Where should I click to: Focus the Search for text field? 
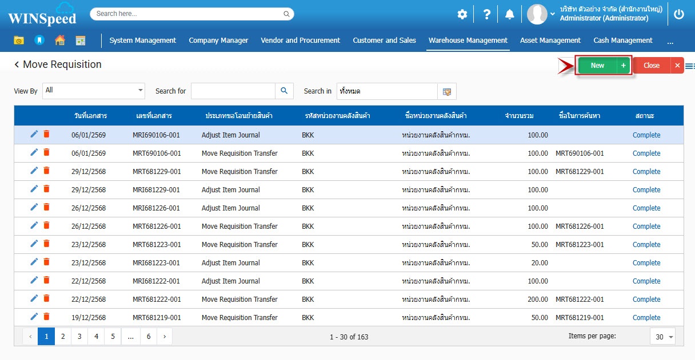(233, 91)
